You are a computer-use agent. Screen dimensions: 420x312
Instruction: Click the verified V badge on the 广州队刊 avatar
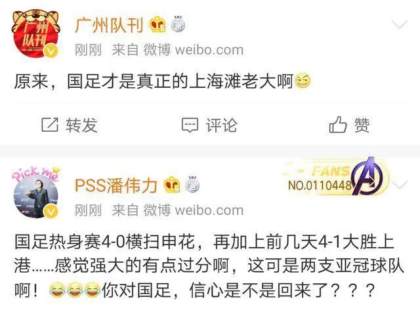tap(51, 51)
